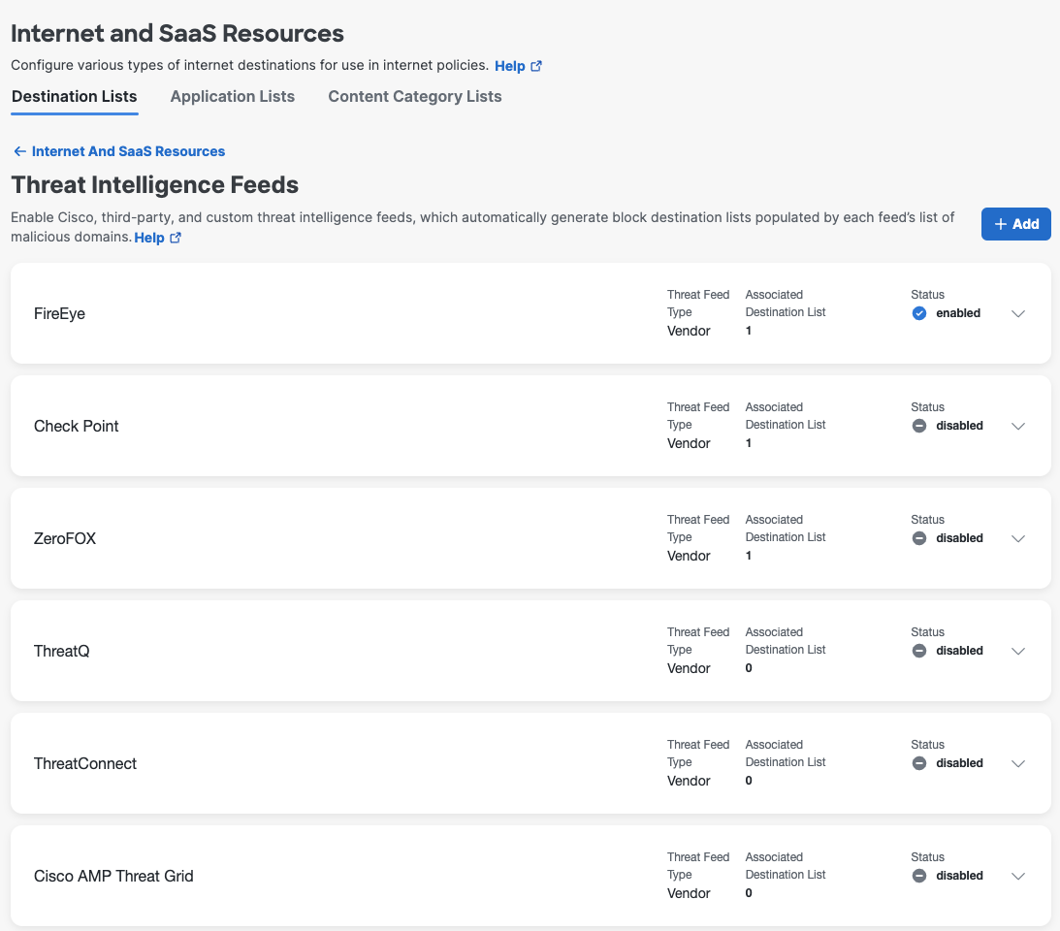Expand the FireEye feed row chevron
The width and height of the screenshot is (1060, 931).
point(1018,313)
